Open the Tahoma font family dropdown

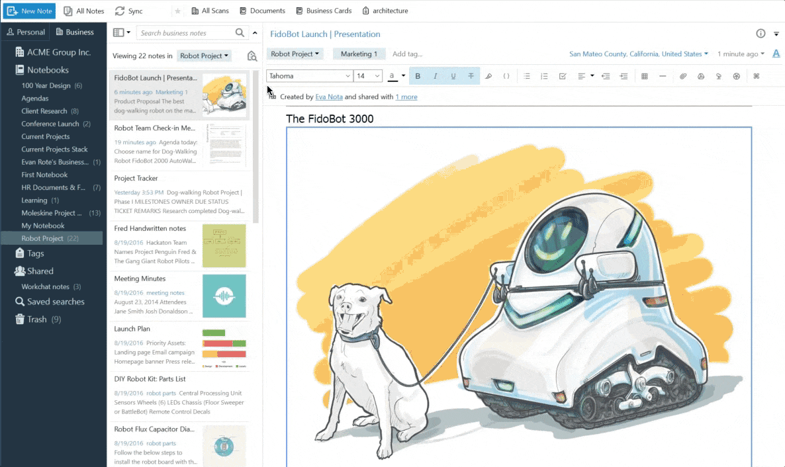click(x=309, y=76)
